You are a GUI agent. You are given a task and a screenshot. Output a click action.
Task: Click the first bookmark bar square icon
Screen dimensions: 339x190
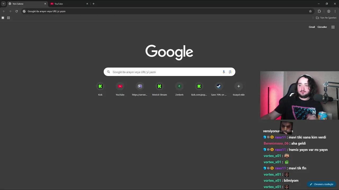point(3,18)
